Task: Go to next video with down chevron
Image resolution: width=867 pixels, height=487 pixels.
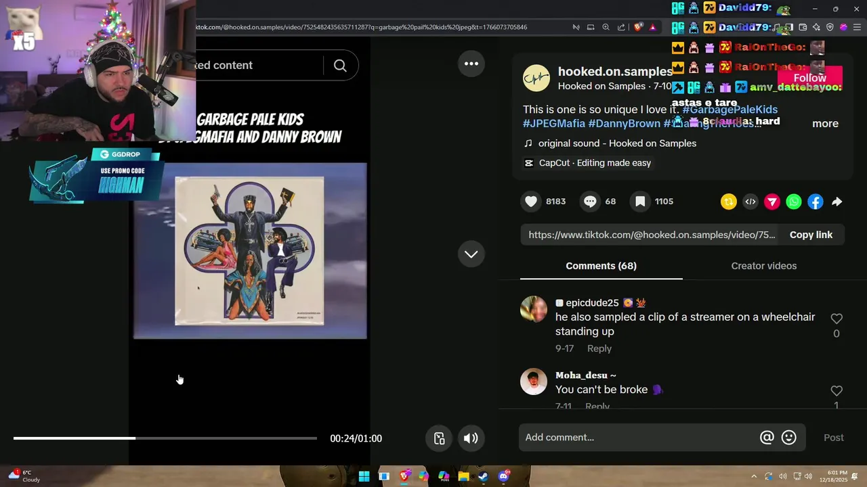Action: pyautogui.click(x=471, y=254)
